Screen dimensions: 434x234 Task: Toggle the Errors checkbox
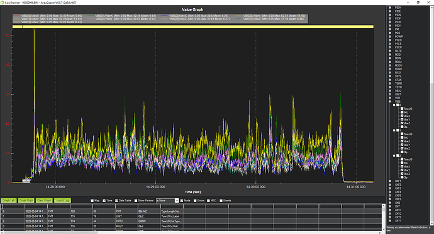(x=195, y=201)
